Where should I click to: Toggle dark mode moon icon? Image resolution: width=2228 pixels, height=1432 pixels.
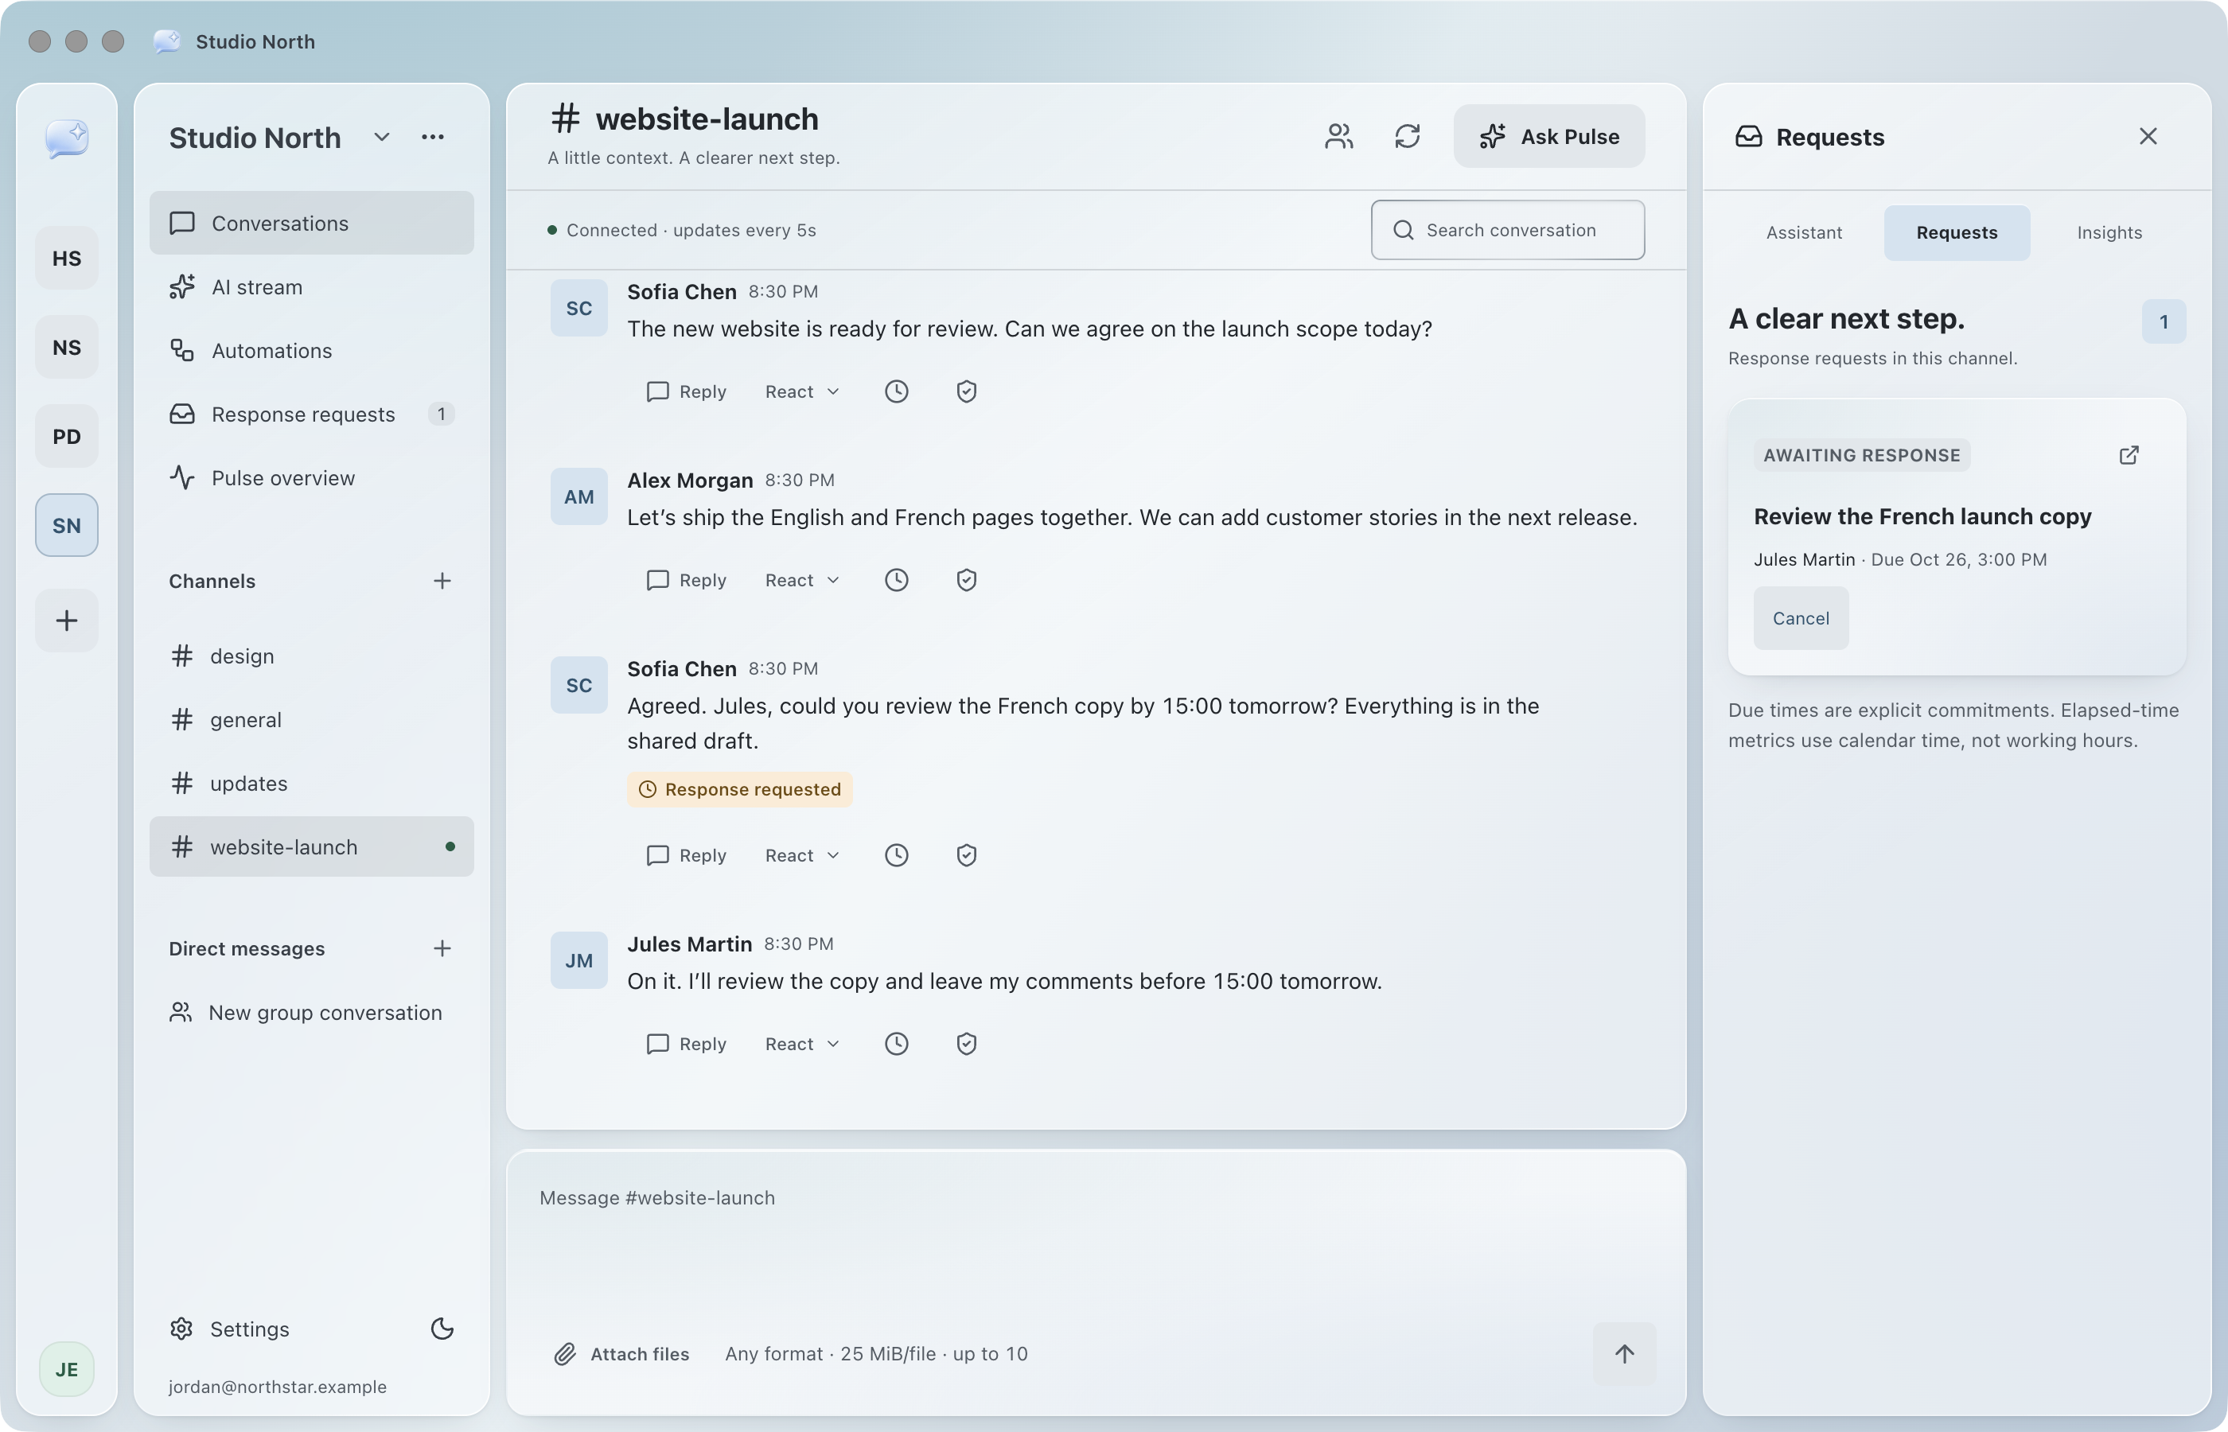[x=442, y=1329]
